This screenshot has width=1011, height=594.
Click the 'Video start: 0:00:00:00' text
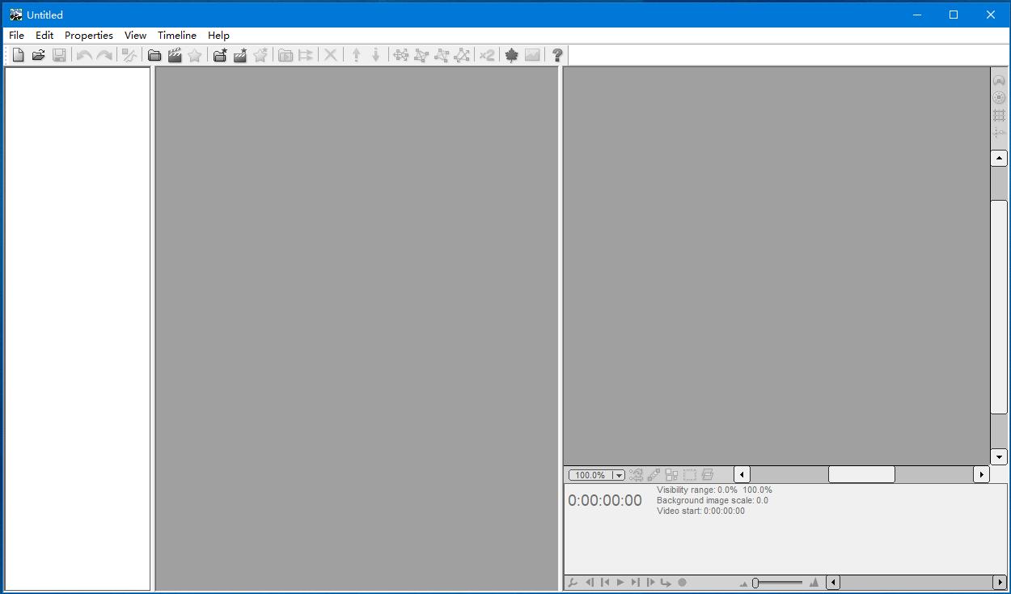coord(700,511)
